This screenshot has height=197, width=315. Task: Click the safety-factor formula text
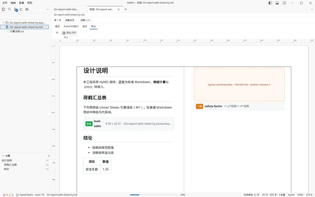(x=236, y=106)
